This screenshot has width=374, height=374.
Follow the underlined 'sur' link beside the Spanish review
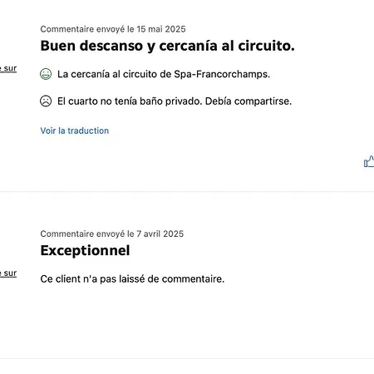8,68
